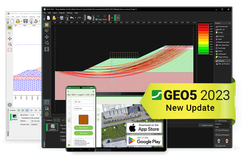Click the gear settings icon in dark sidebar
Viewport: 242px width, 156px height.
[47, 114]
